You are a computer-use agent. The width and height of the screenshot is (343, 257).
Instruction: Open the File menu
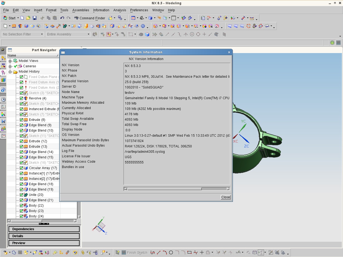point(6,10)
